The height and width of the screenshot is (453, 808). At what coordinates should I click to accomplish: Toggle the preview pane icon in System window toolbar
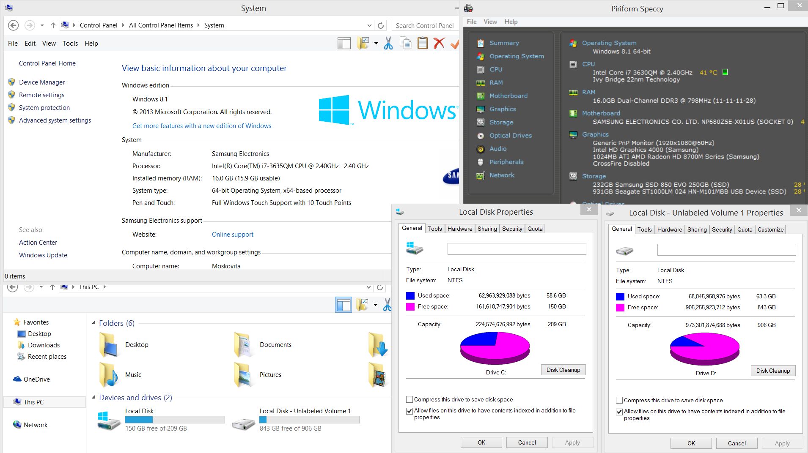[x=344, y=44]
